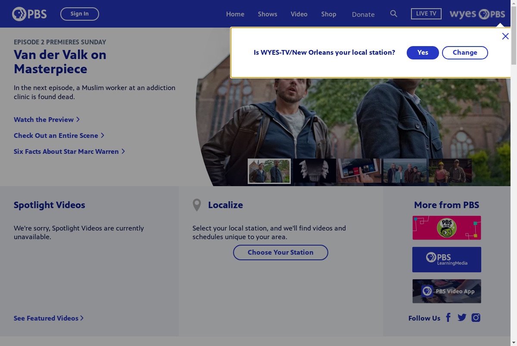Screen dimensions: 517x346
Task: Click the 'More from PBS' heading
Action: pyautogui.click(x=447, y=205)
